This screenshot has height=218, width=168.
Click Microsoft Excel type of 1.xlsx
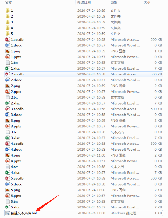click(125, 68)
